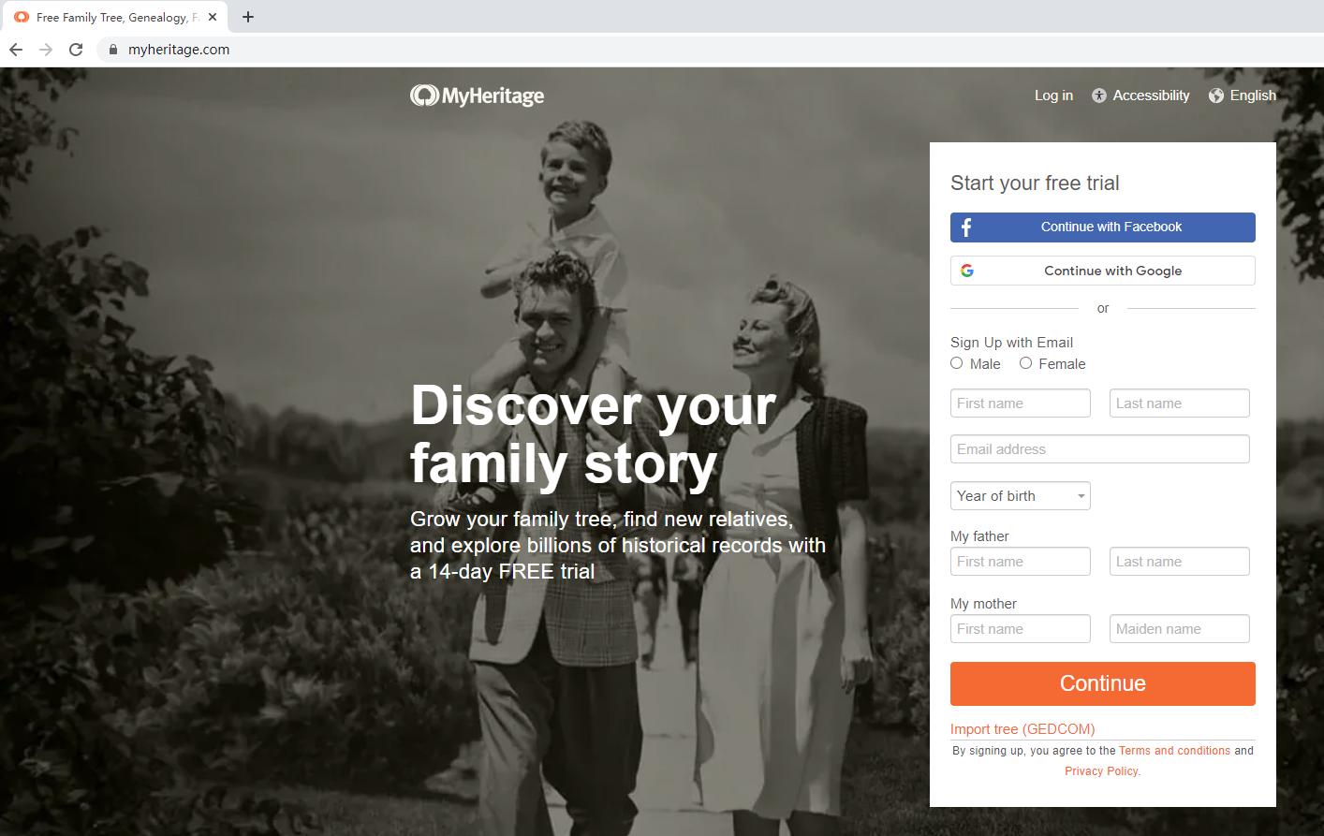
Task: Select the Male radio button
Action: tap(957, 363)
